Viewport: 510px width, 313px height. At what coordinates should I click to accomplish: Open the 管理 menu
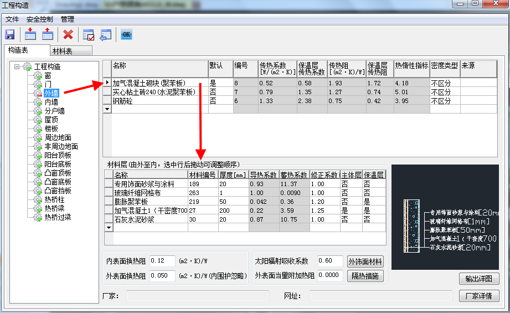(68, 19)
